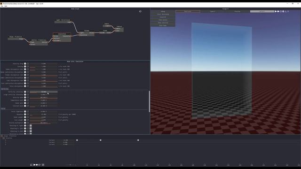Click keyframe icon for Gravity multiplier
The height and width of the screenshot is (169, 301).
[x=25, y=123]
